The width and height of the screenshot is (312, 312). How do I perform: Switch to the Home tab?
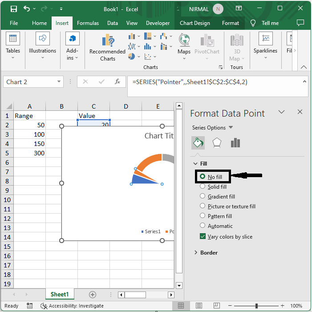[40, 23]
